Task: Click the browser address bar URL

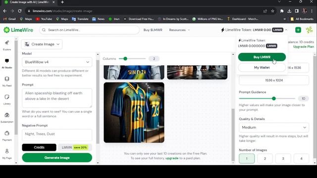Action: (x=62, y=11)
